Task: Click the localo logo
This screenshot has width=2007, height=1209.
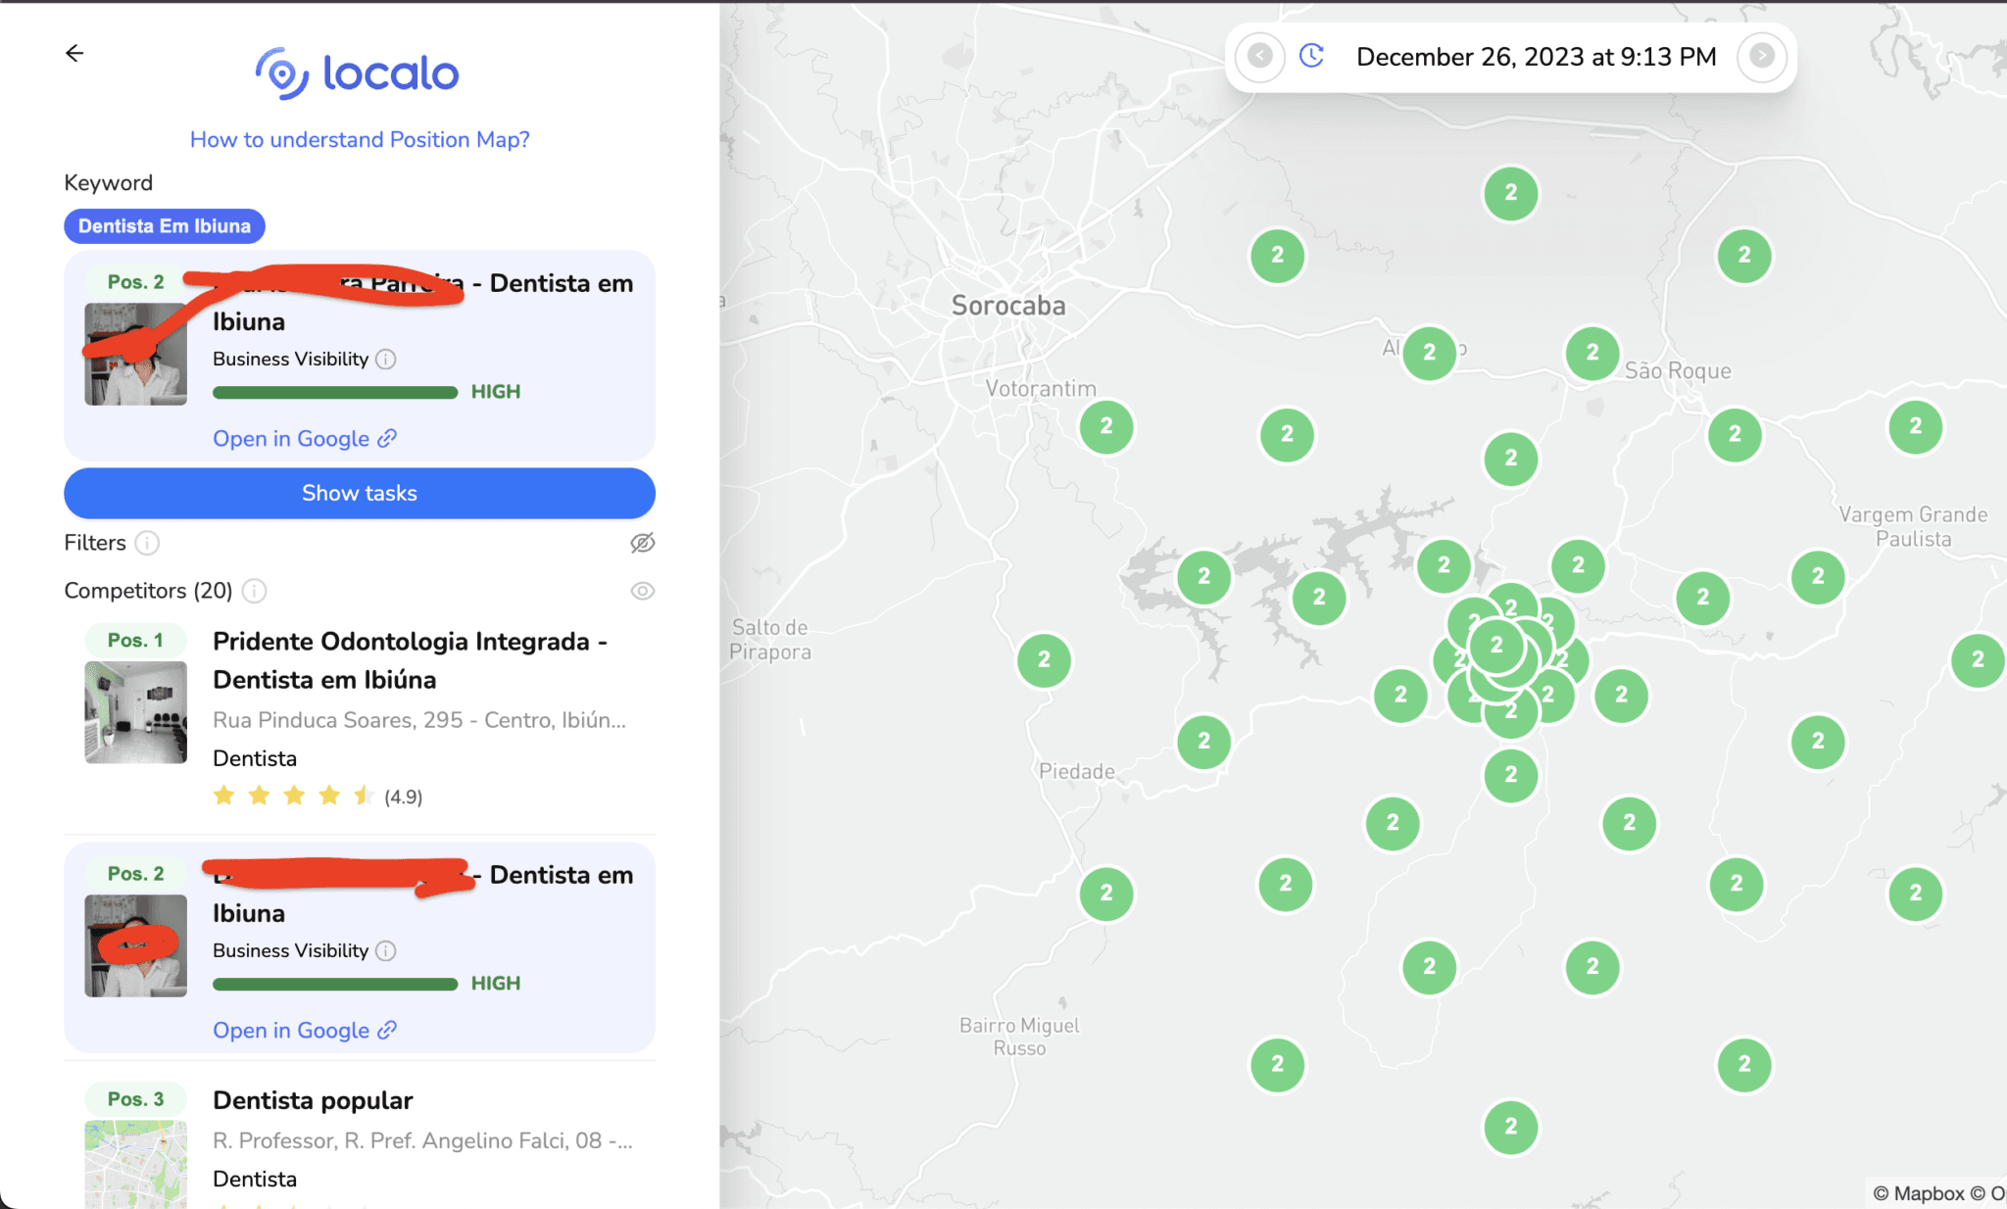Action: (358, 73)
